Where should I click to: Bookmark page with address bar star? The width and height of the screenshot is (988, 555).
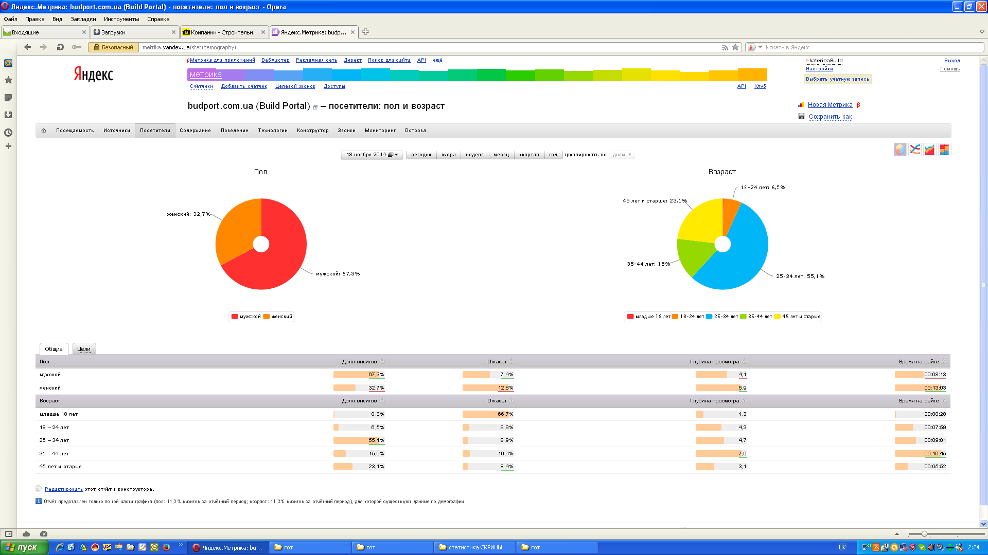[735, 47]
